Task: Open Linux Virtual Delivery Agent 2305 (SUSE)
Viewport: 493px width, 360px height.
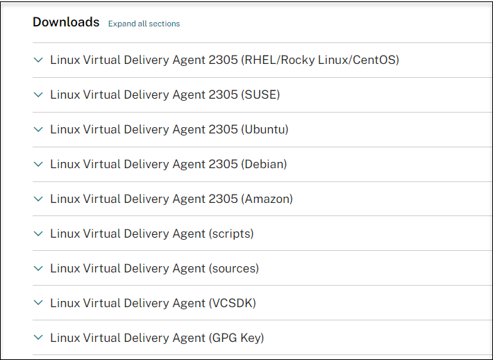Action: [165, 95]
